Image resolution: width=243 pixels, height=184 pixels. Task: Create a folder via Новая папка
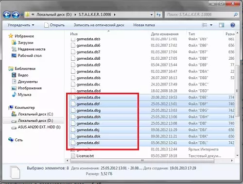point(144,25)
